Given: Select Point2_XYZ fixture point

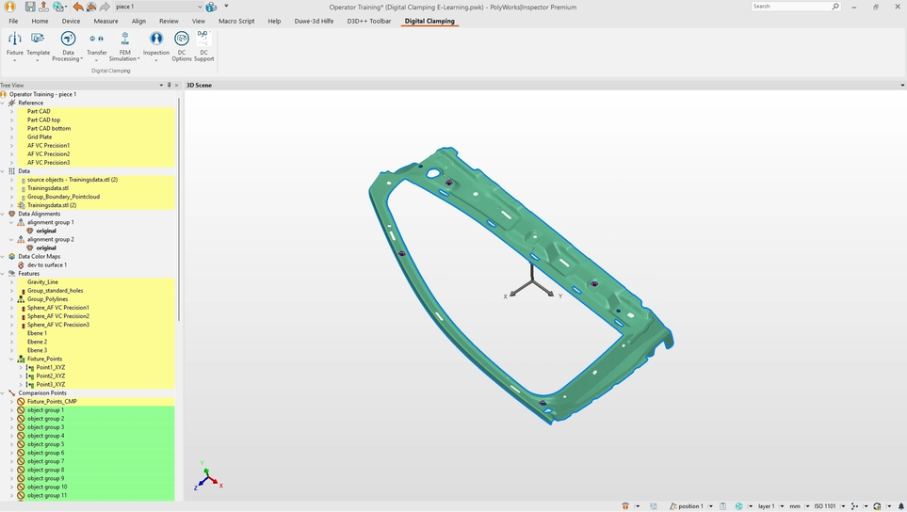Looking at the screenshot, I should point(51,376).
